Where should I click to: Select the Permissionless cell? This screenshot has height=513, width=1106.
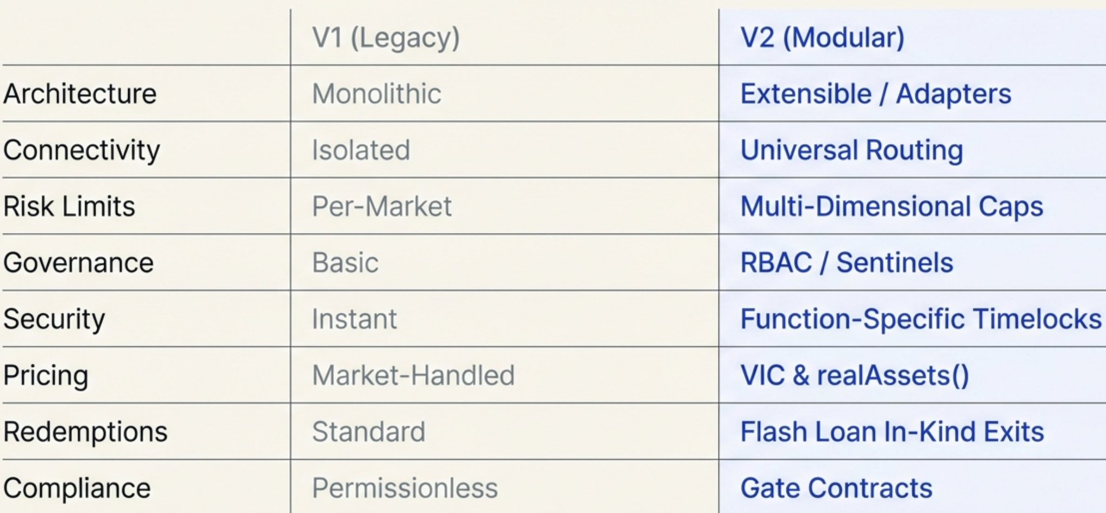pyautogui.click(x=405, y=488)
